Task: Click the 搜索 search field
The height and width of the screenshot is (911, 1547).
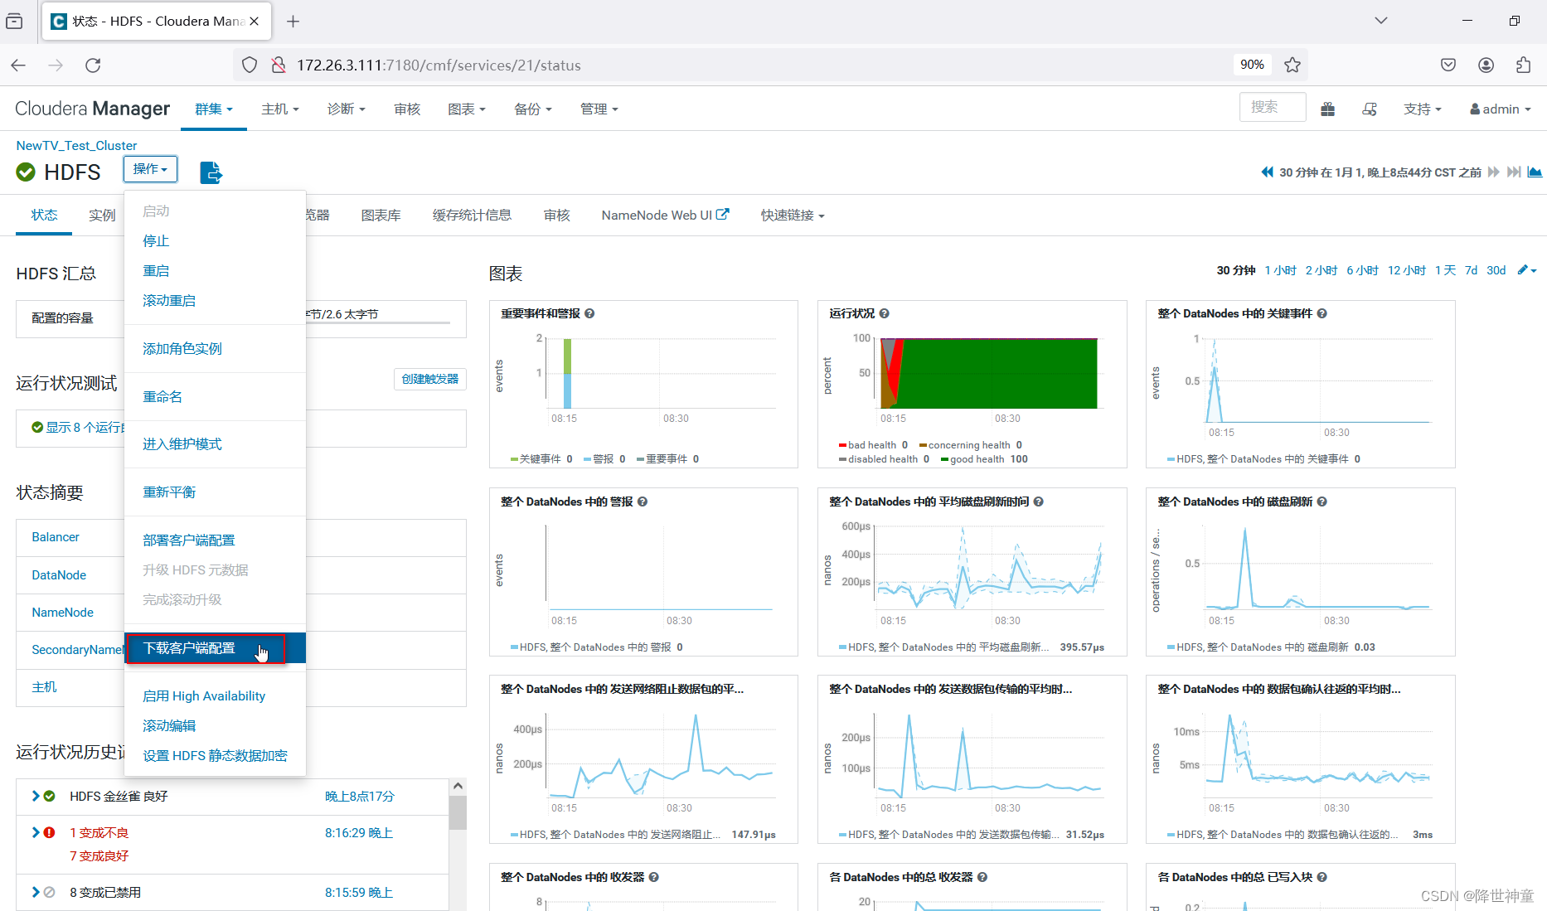Action: coord(1273,107)
